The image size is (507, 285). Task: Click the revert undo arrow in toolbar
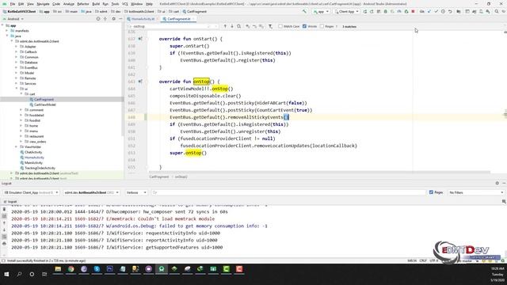click(x=450, y=11)
